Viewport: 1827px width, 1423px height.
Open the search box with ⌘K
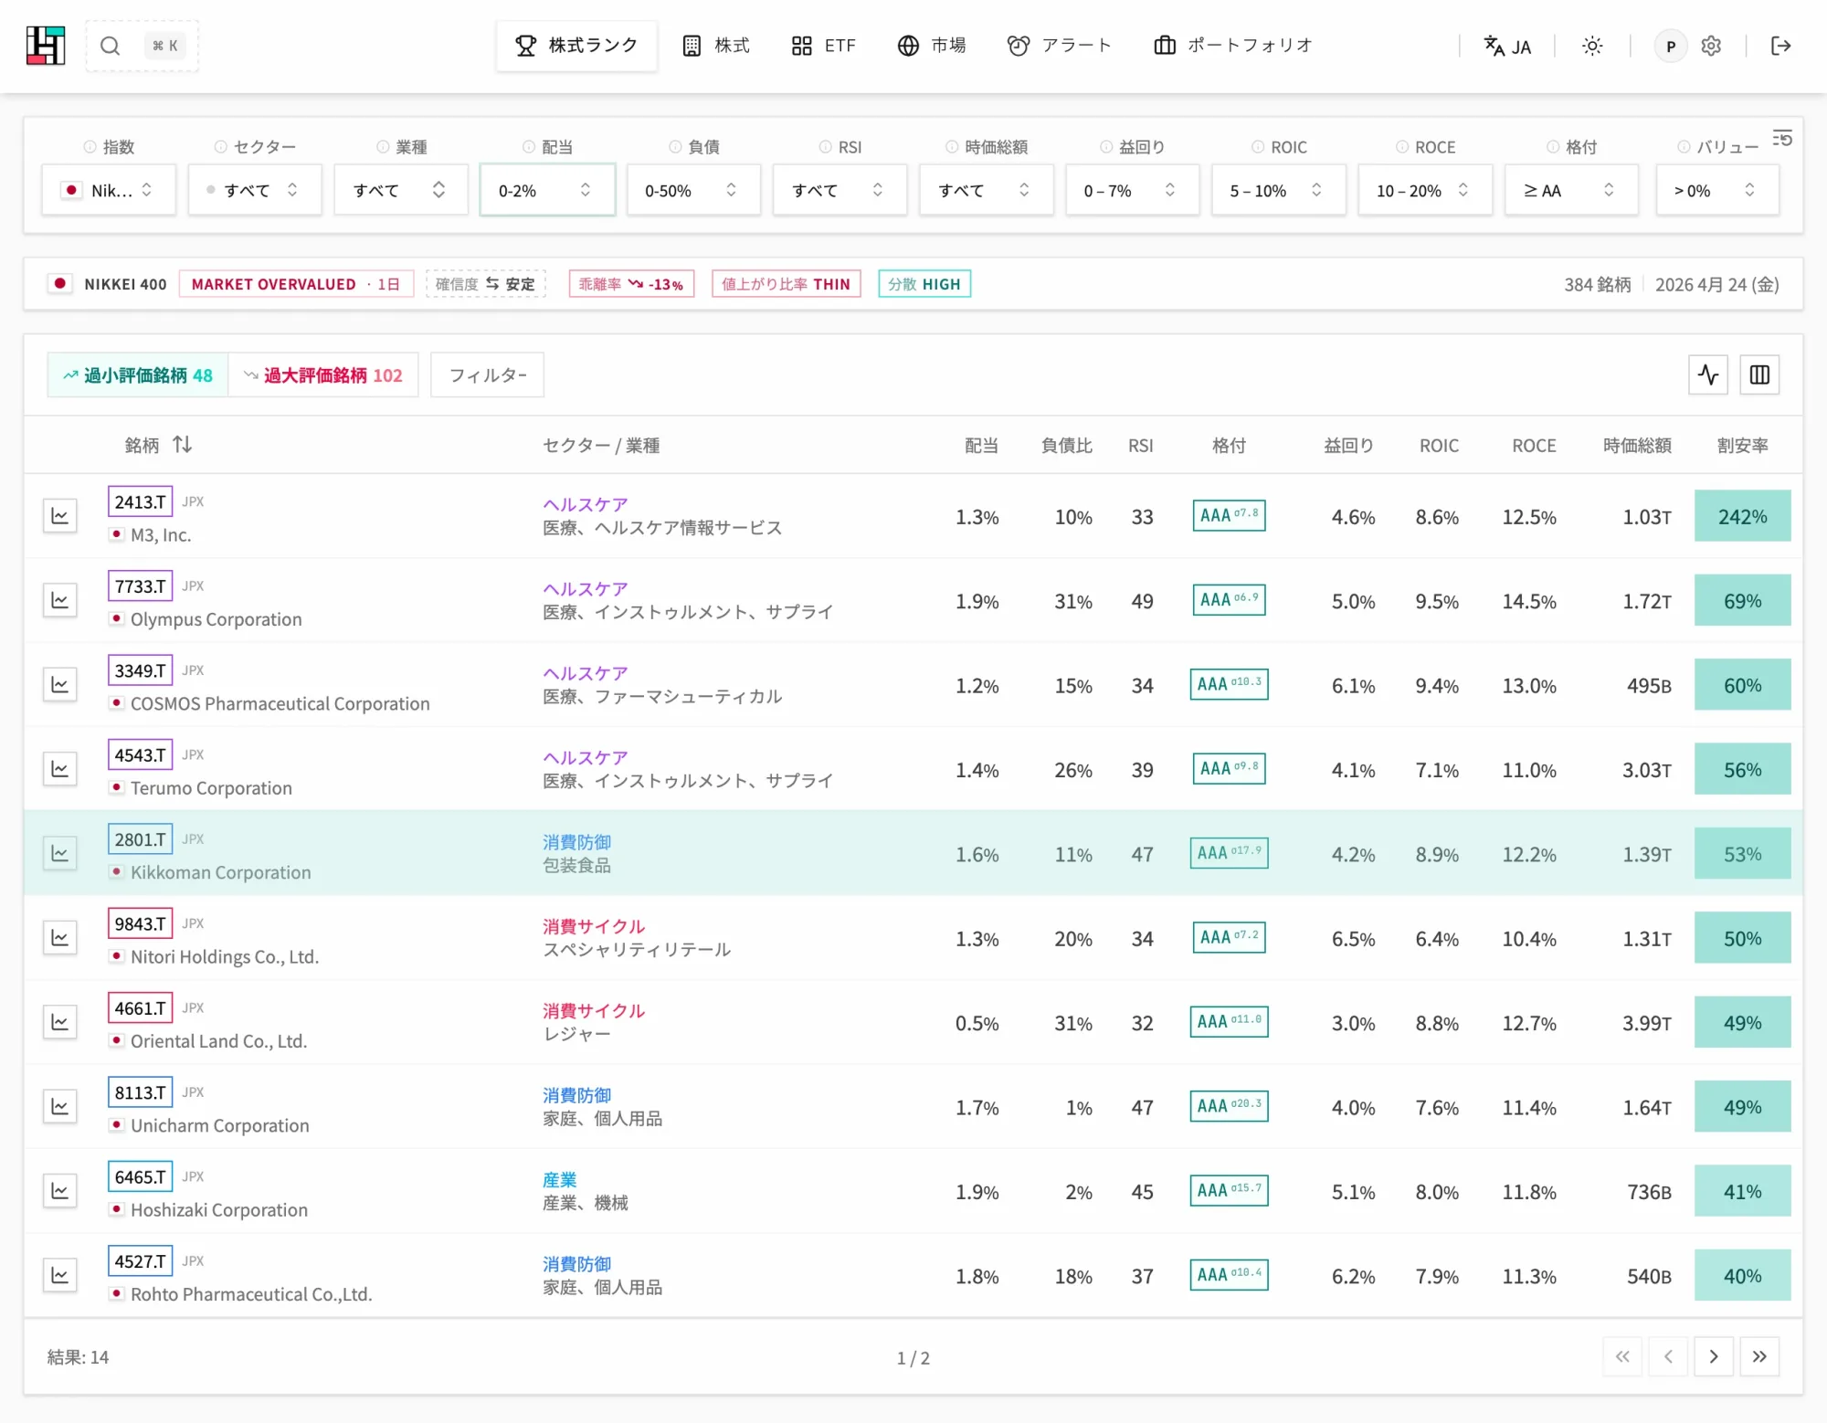point(142,46)
